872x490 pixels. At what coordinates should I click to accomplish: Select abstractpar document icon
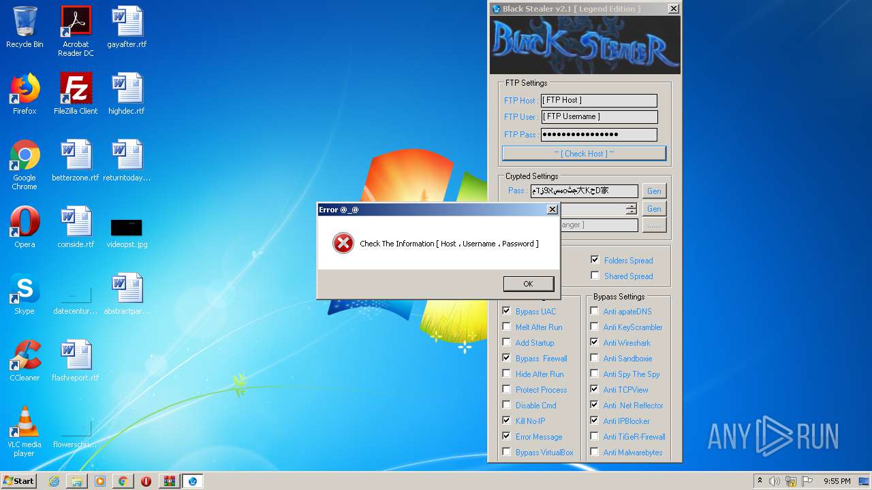127,294
